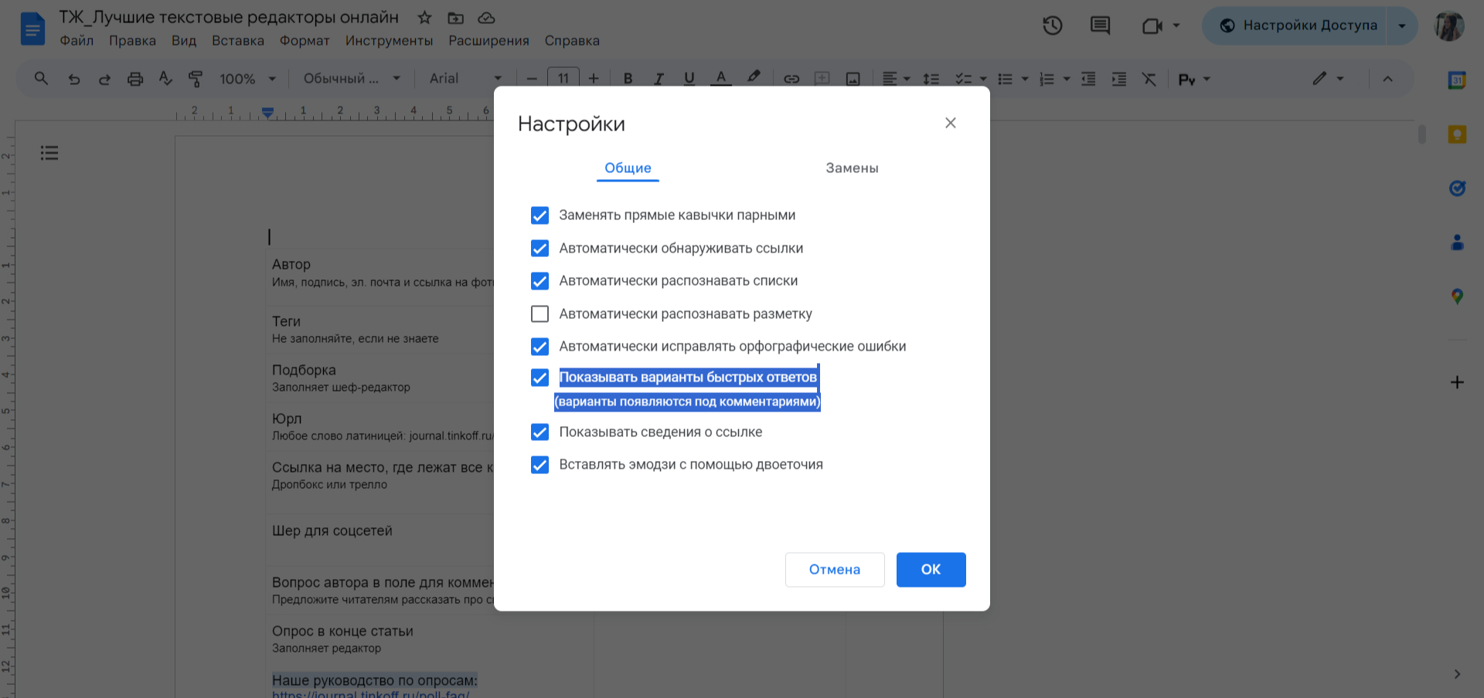Open version history clock icon
1484x698 pixels.
point(1052,25)
